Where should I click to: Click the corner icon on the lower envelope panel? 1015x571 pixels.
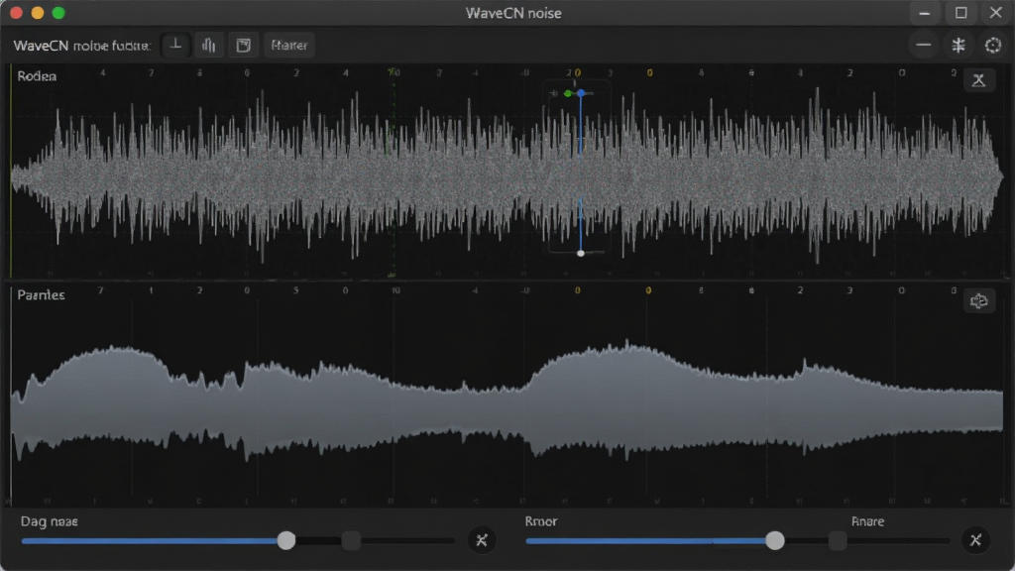pyautogui.click(x=978, y=301)
